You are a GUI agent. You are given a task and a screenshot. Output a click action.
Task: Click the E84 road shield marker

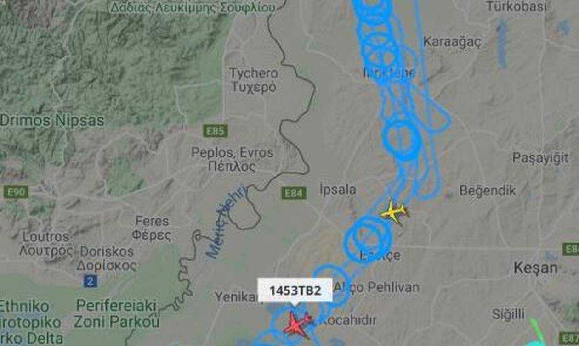point(294,193)
